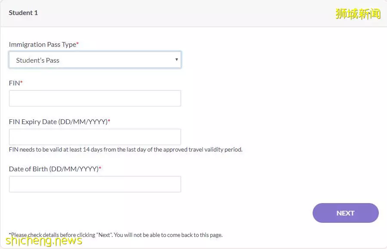This screenshot has height=249, width=387.
Task: Focus the FIN input field
Action: (x=95, y=98)
